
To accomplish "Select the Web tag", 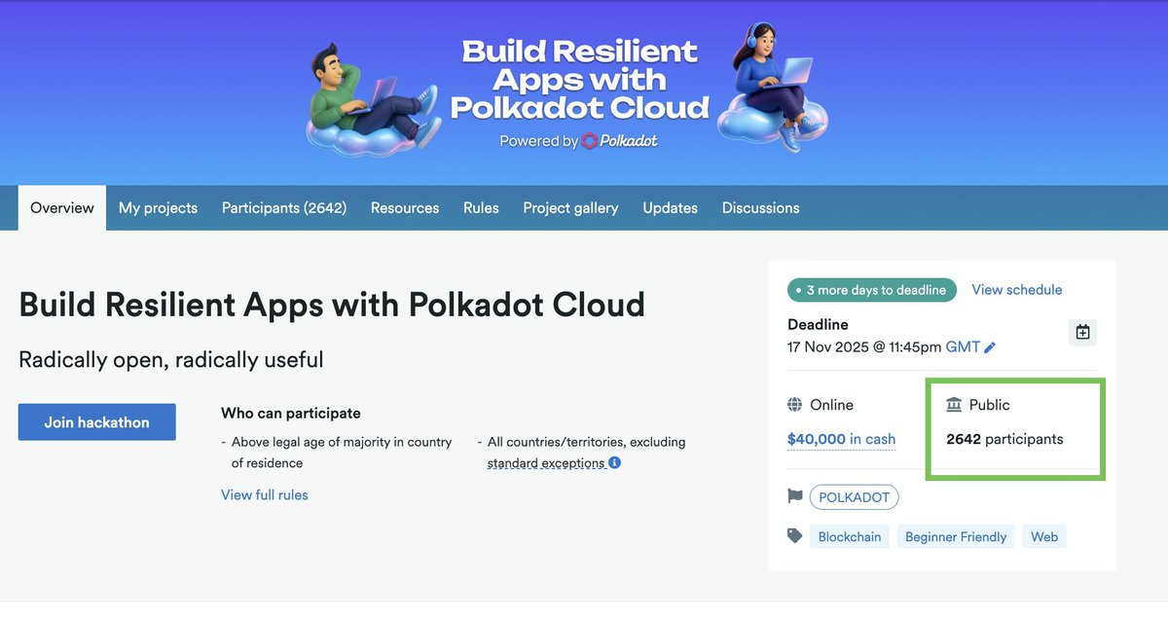I will click(x=1044, y=536).
